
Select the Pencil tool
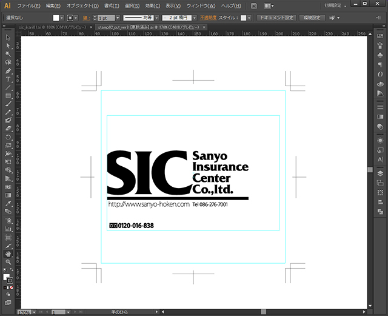coord(8,112)
